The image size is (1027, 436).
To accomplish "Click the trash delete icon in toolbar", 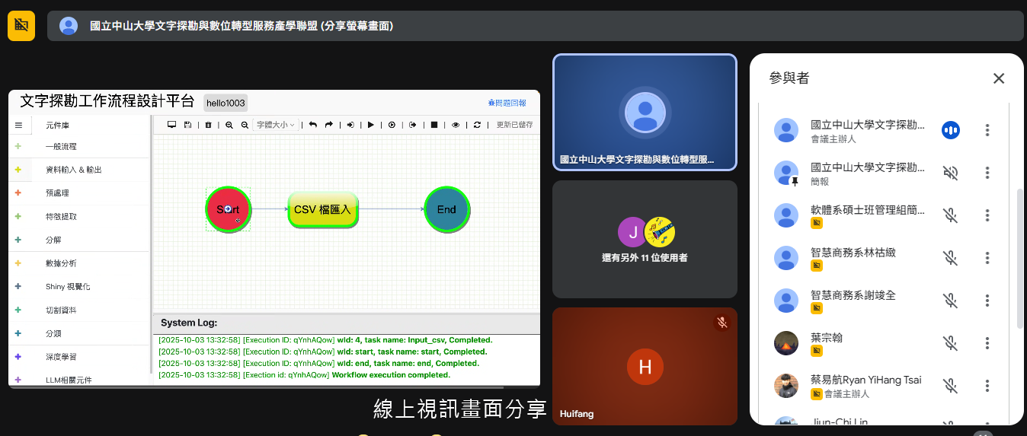I will tap(208, 125).
